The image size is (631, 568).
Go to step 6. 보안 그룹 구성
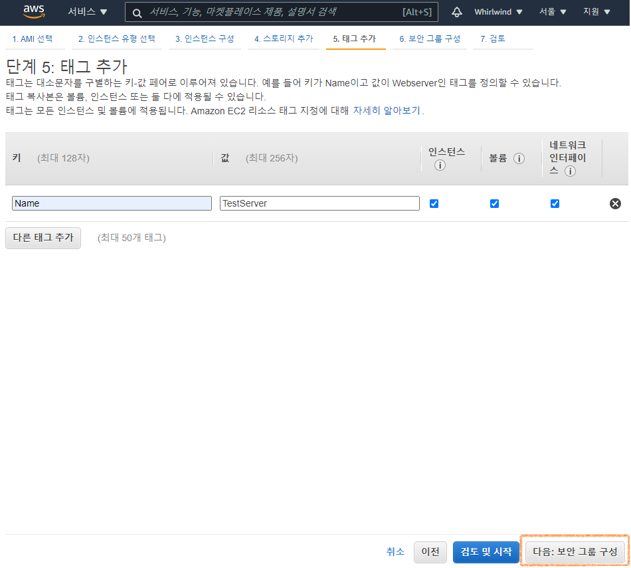pos(430,39)
